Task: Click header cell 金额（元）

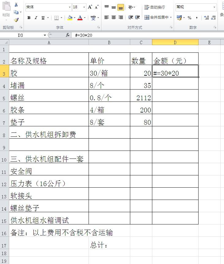Action: click(x=175, y=59)
